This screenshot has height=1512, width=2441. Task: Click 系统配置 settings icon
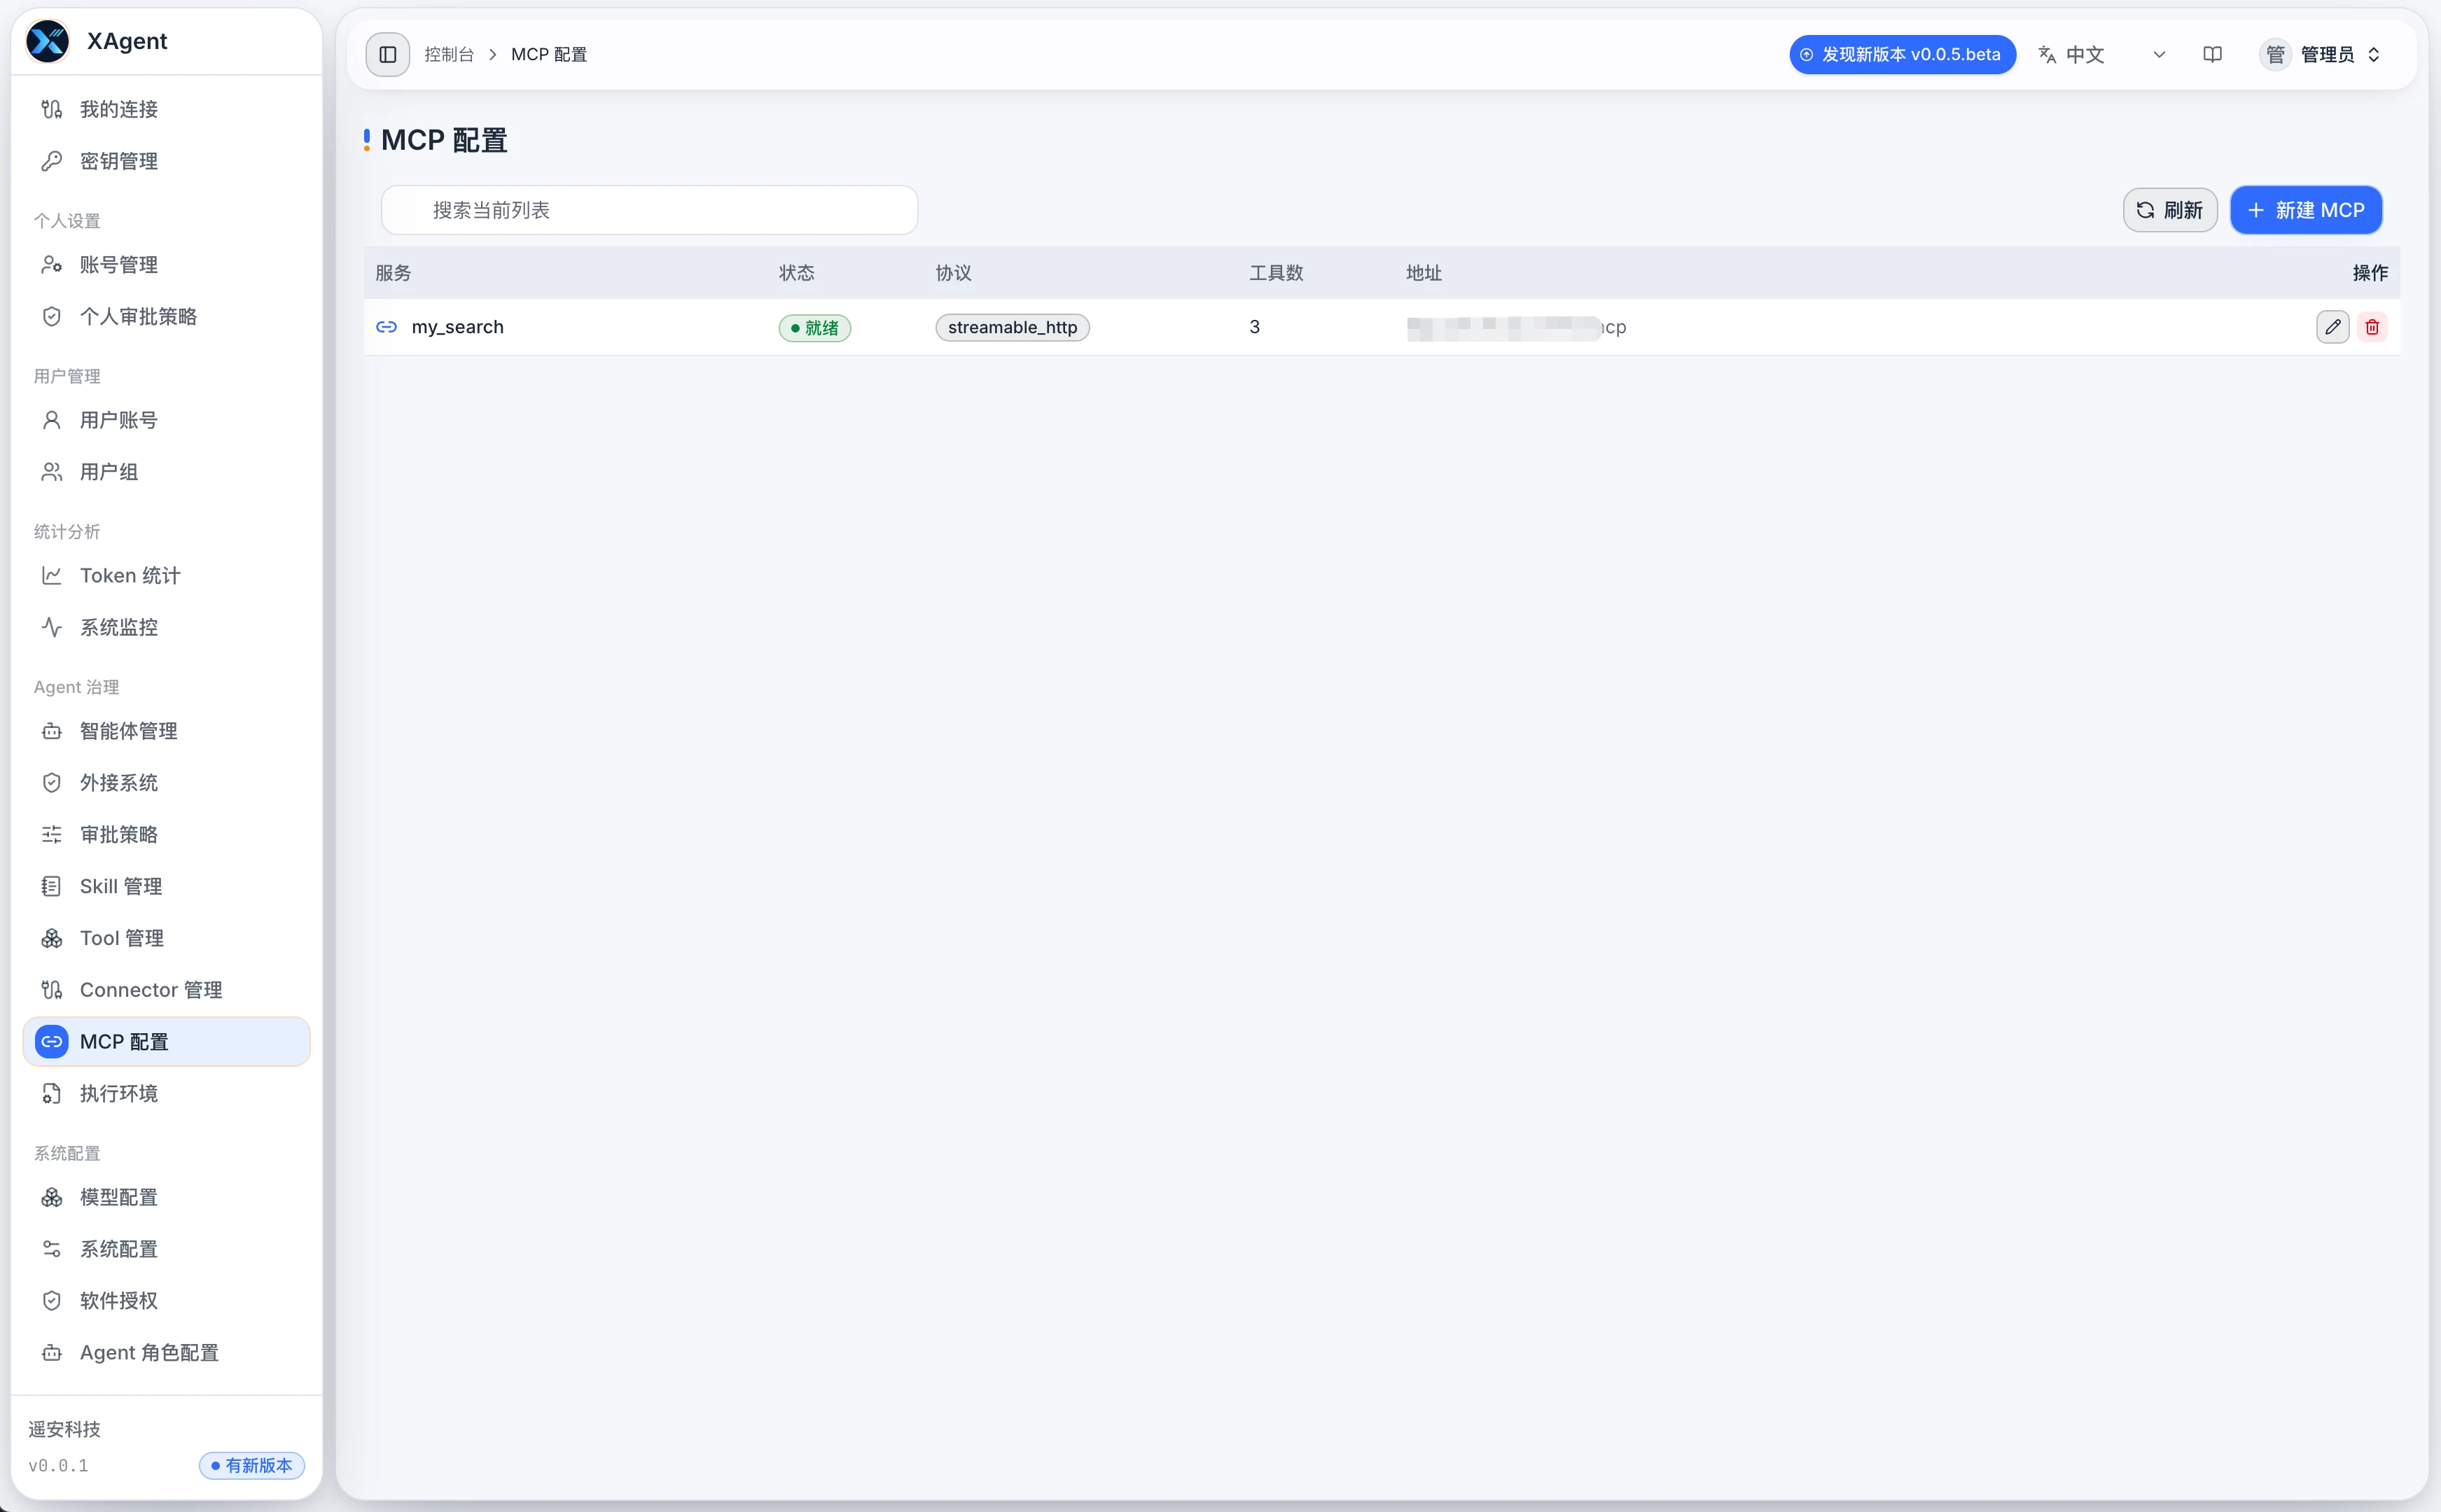pos(52,1249)
